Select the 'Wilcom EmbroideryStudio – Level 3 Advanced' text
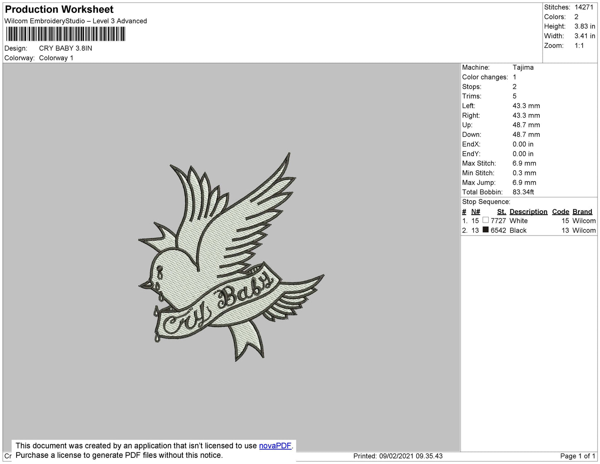Screen dimensions: 600x464 tap(76, 21)
